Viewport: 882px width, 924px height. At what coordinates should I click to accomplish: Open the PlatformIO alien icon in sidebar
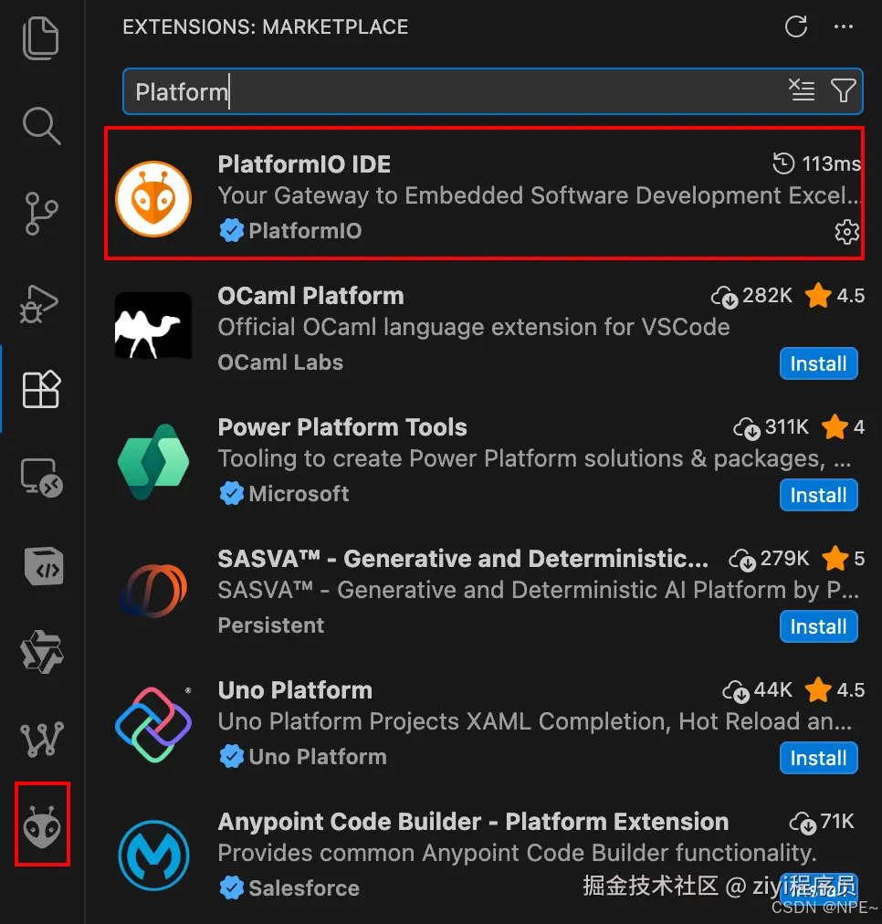(x=42, y=825)
